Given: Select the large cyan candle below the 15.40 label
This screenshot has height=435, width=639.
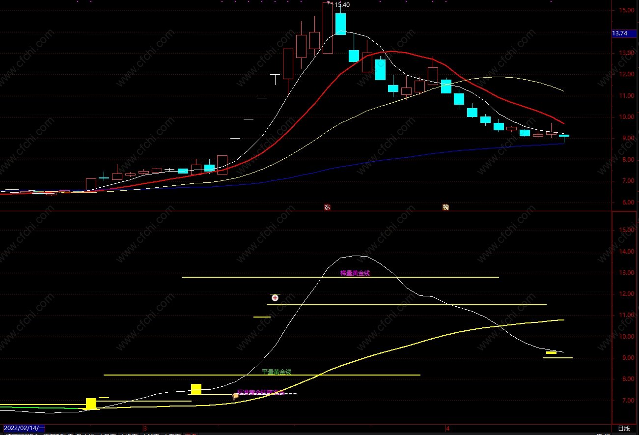Looking at the screenshot, I should [x=340, y=24].
